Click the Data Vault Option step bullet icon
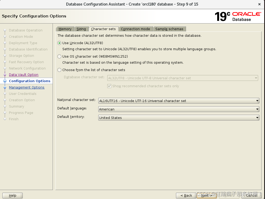This screenshot has height=199, width=265. (x=5, y=75)
